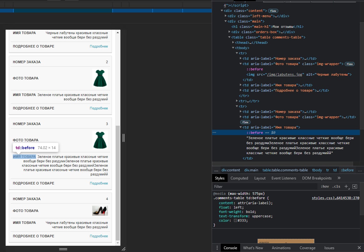Click the device viewport bottom-edge resize handle
364x252 pixels.
point(63,249)
